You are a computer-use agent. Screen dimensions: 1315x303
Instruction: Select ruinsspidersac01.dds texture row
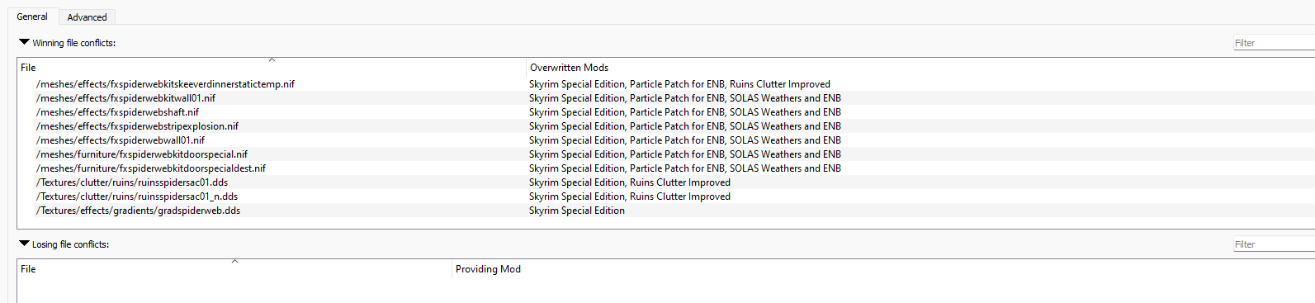(x=665, y=182)
